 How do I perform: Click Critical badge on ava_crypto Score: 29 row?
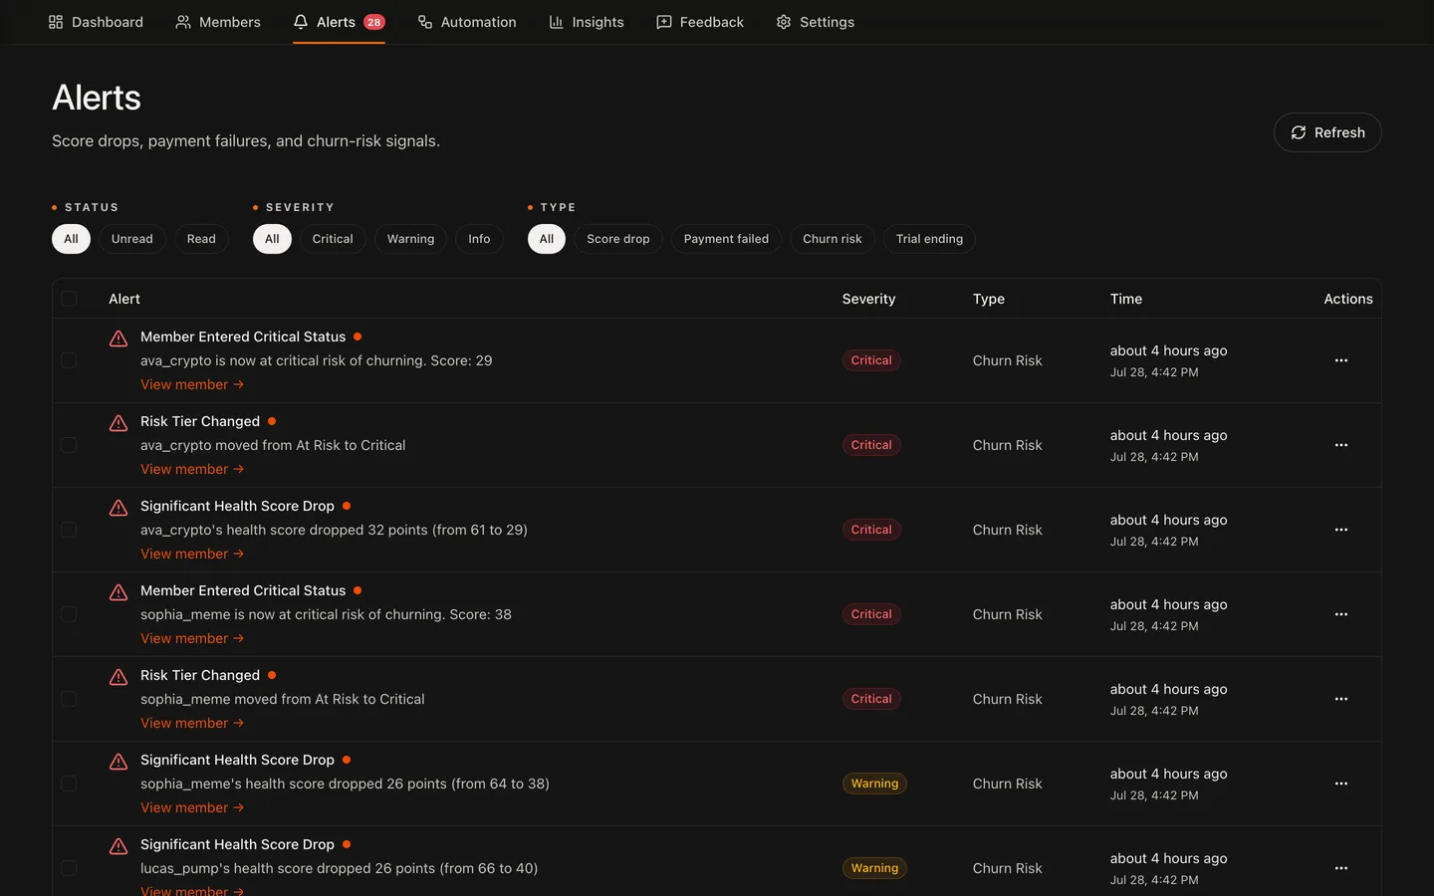point(871,360)
